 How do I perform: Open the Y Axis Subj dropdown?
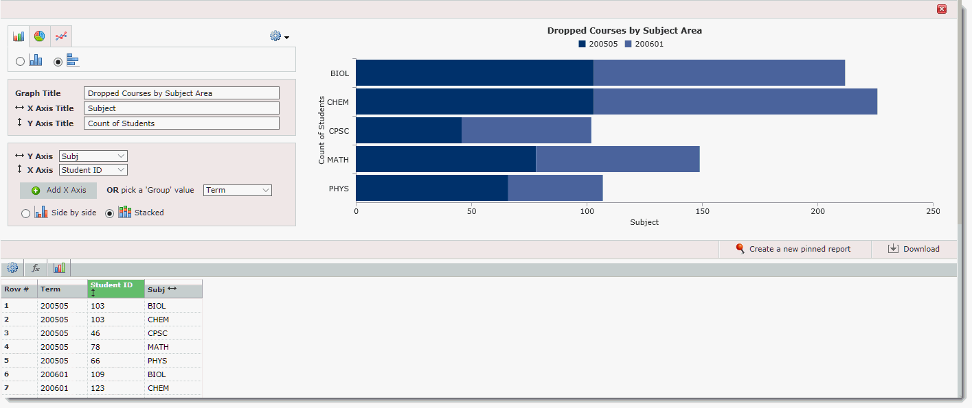click(93, 156)
